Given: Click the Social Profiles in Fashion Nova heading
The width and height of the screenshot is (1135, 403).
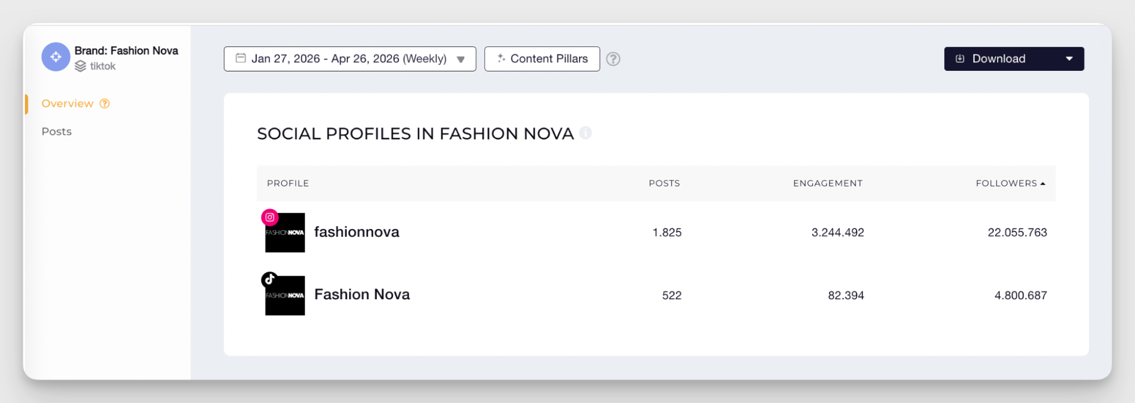Looking at the screenshot, I should [416, 134].
